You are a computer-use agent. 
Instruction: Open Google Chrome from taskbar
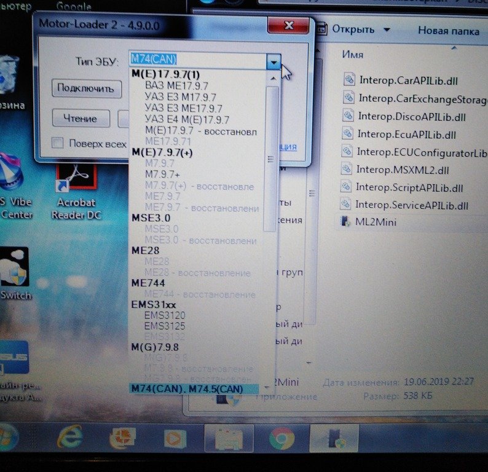tap(281, 438)
